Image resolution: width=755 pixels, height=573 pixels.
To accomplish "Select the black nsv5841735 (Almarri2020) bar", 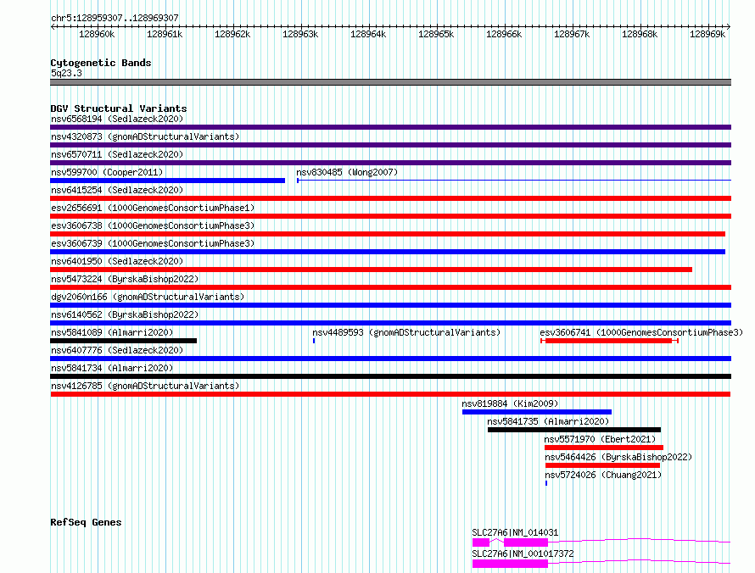I will click(x=574, y=430).
